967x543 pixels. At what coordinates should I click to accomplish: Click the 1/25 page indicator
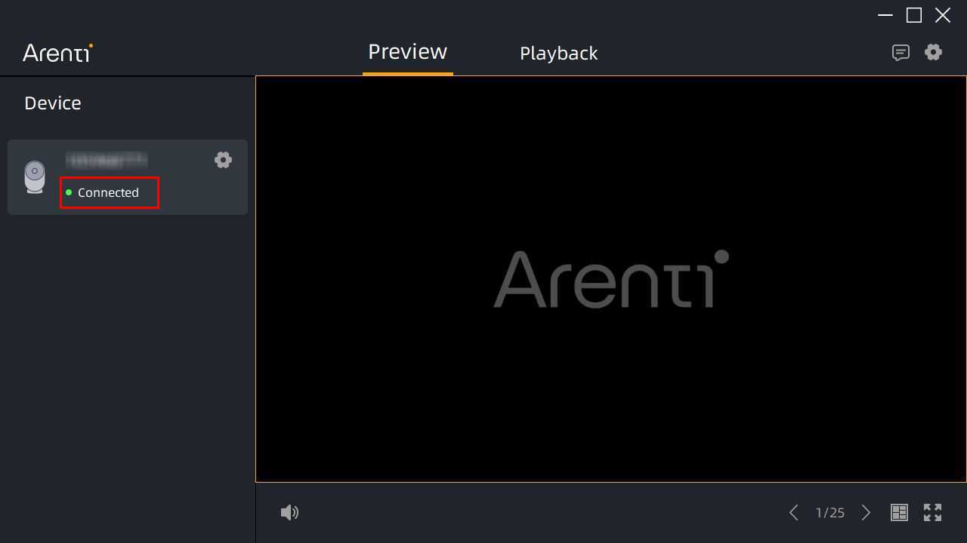click(830, 513)
